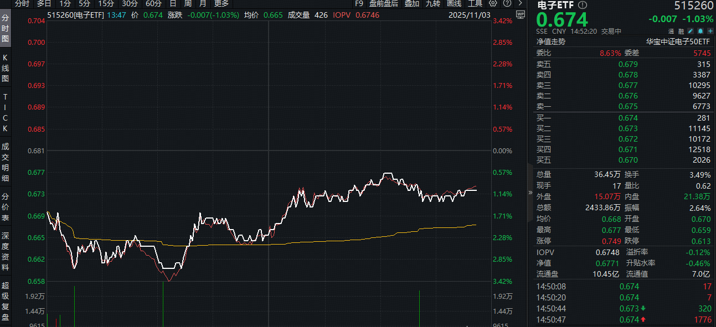Click the tall green volume bar

coord(163,303)
